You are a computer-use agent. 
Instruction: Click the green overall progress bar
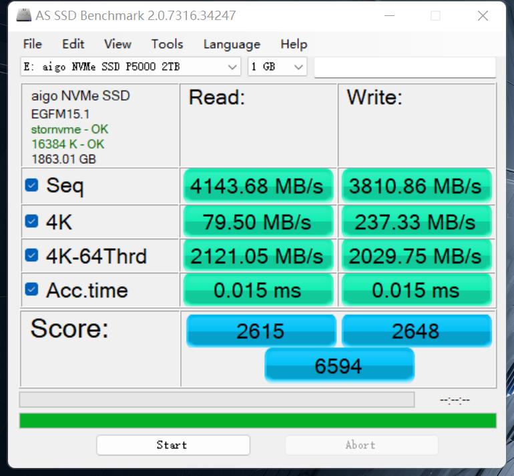[x=258, y=421]
